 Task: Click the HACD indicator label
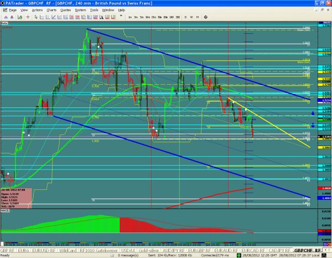[x=6, y=208]
